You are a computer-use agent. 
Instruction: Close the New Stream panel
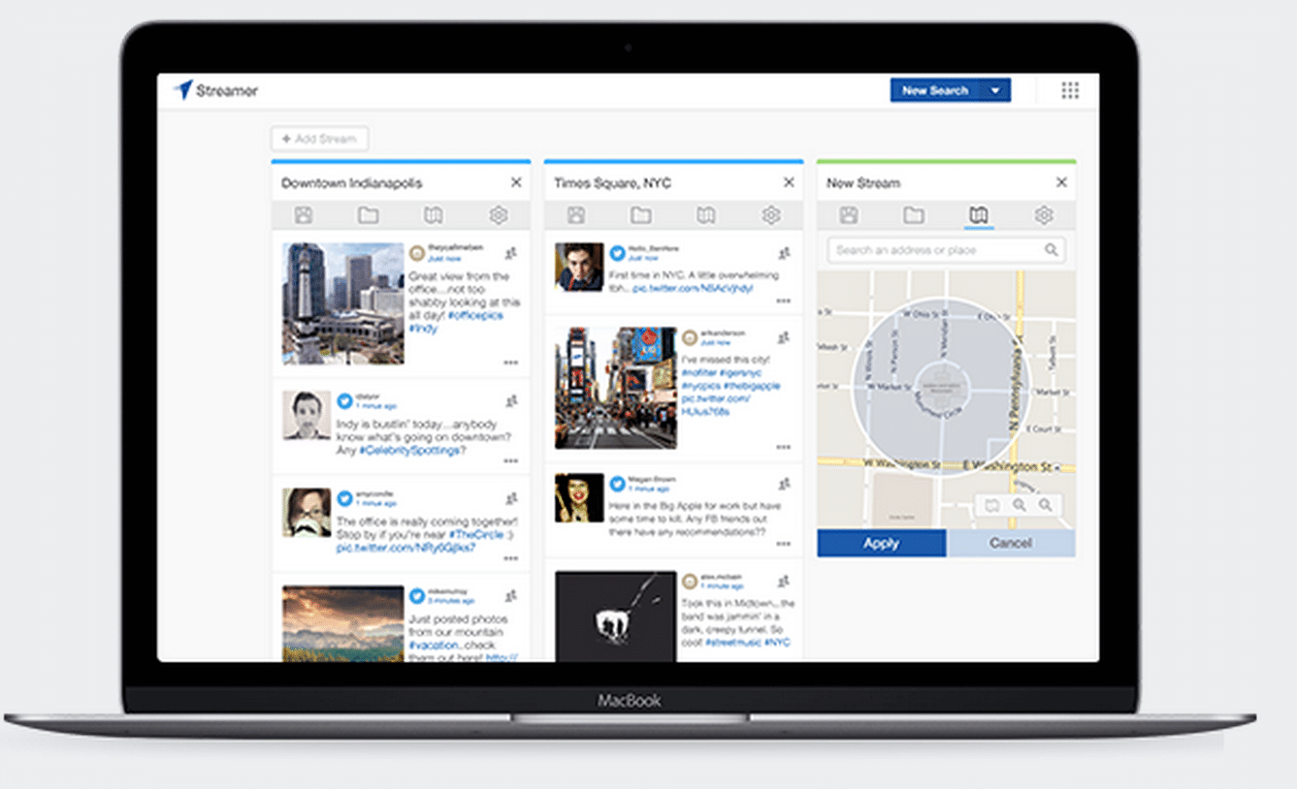coord(1061,182)
